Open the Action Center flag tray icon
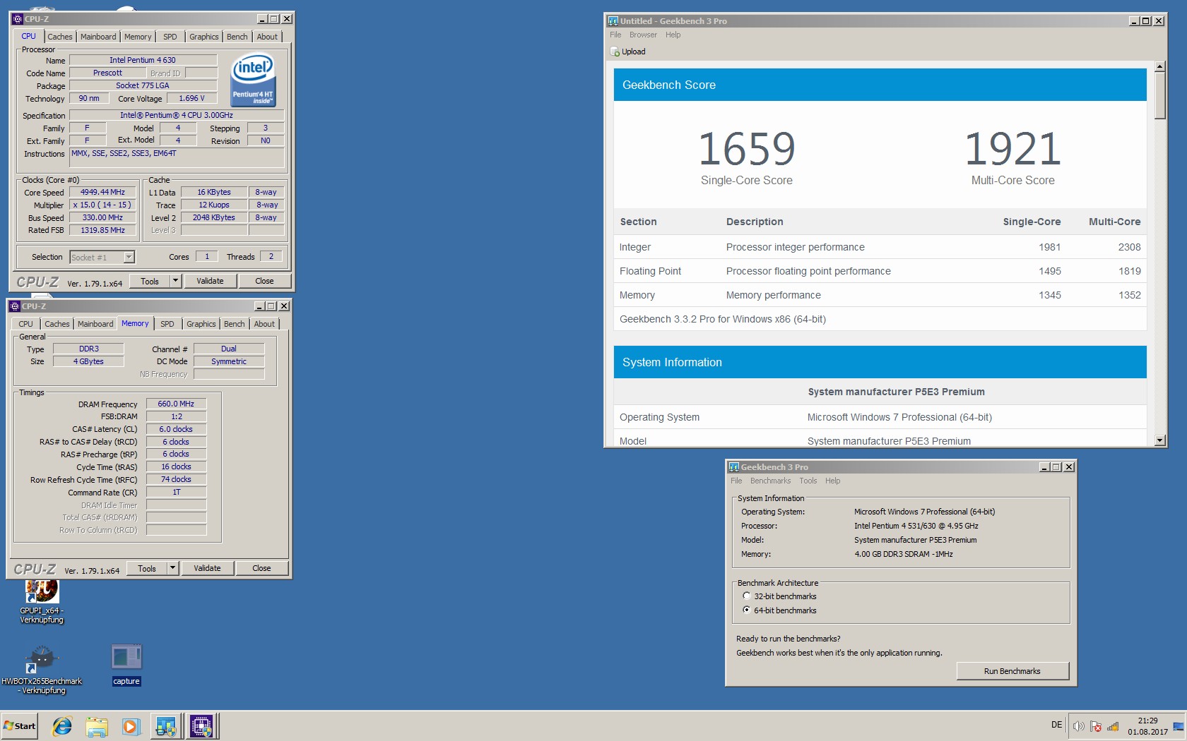This screenshot has height=741, width=1187. pyautogui.click(x=1096, y=726)
